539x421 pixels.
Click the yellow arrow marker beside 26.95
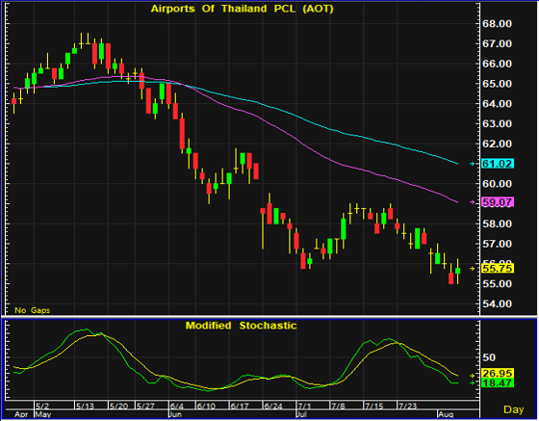pyautogui.click(x=473, y=376)
